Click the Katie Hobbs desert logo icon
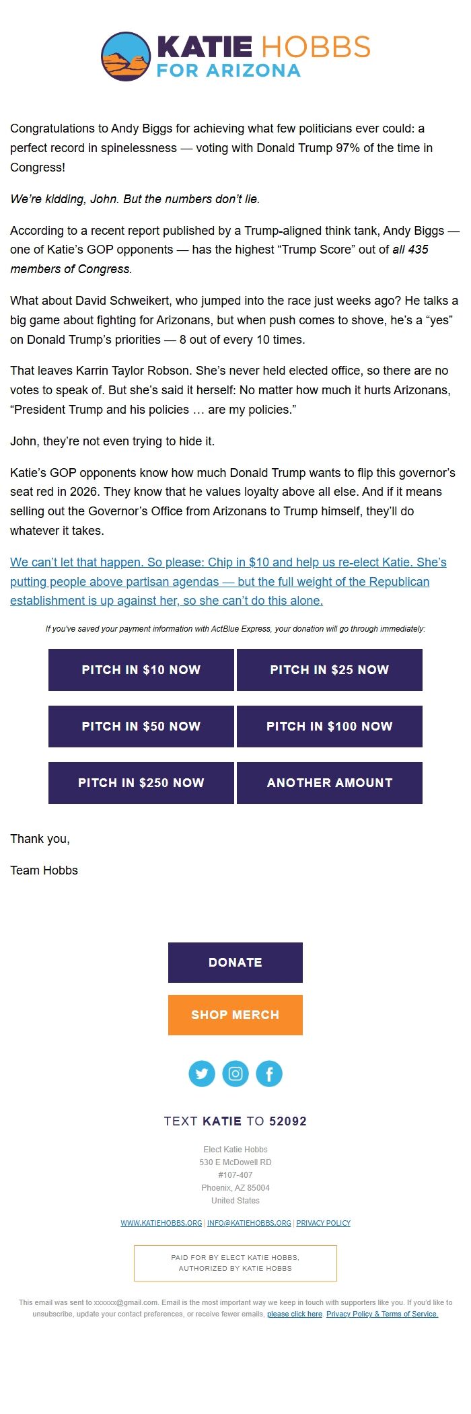Screen dimensions: 471x1414 pyautogui.click(x=126, y=57)
